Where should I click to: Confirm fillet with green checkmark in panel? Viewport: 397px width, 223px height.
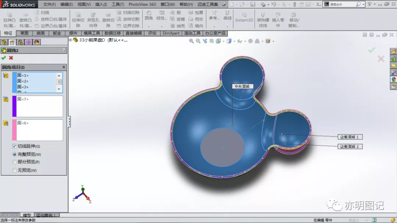pyautogui.click(x=4, y=58)
